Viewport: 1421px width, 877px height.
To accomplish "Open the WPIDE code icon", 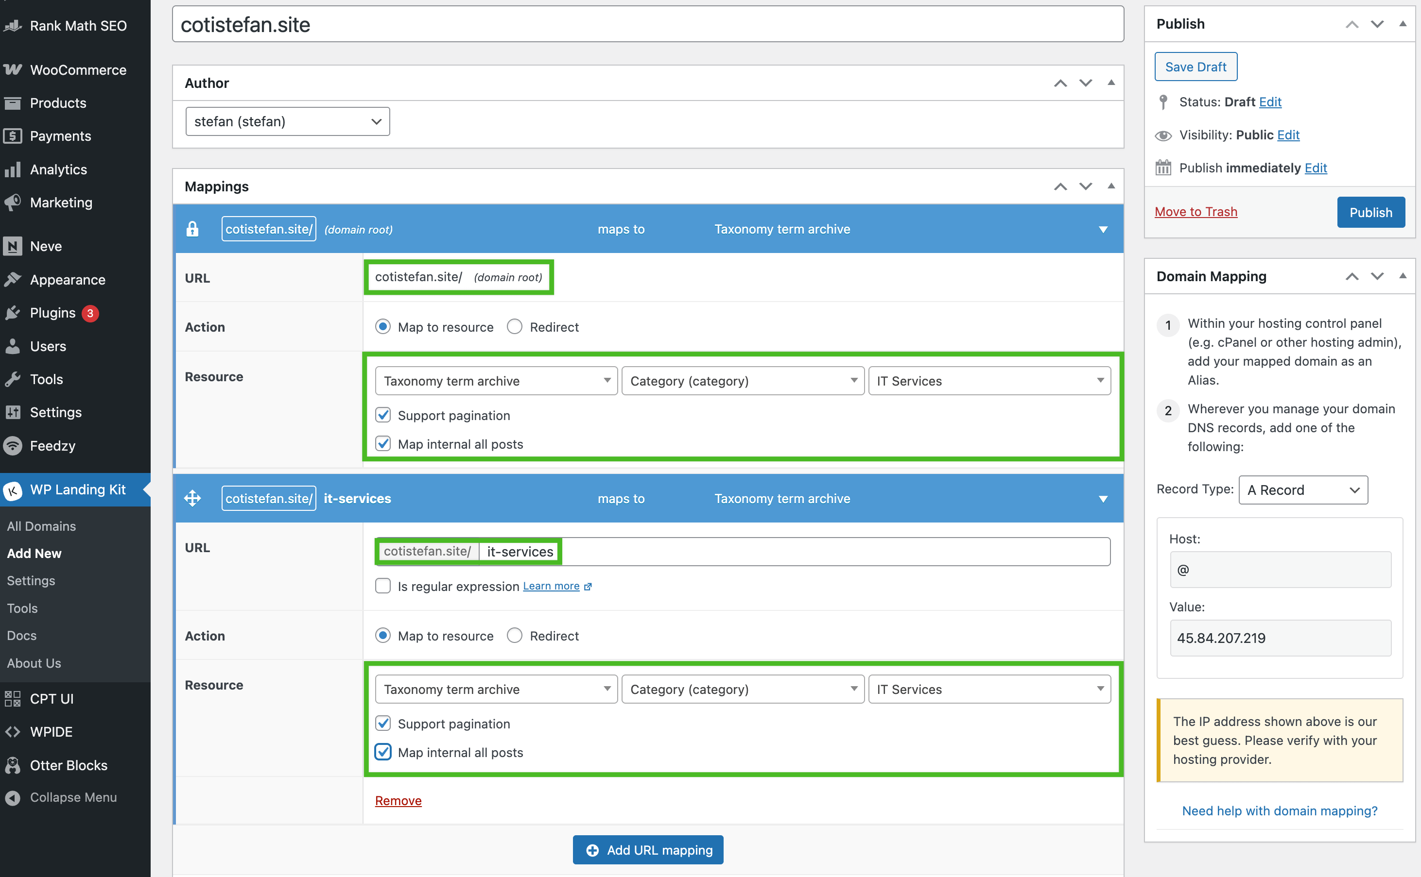I will pos(12,732).
